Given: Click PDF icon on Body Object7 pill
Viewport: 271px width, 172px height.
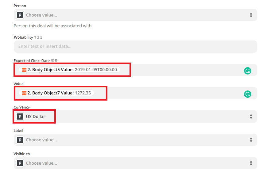Looking at the screenshot, I should click(x=24, y=93).
